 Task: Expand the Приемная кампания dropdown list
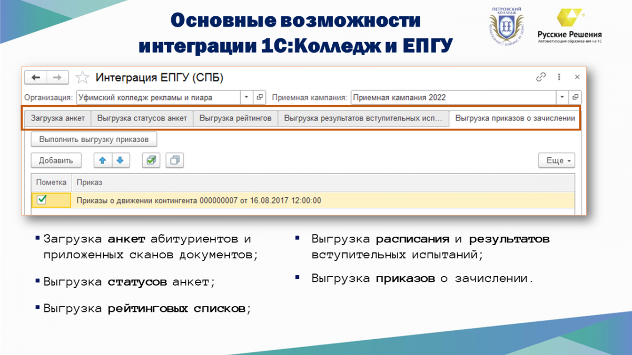pyautogui.click(x=562, y=97)
